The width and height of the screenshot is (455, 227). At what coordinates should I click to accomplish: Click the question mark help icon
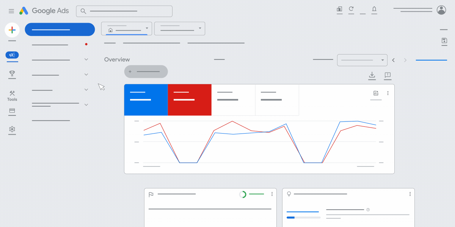point(368,210)
